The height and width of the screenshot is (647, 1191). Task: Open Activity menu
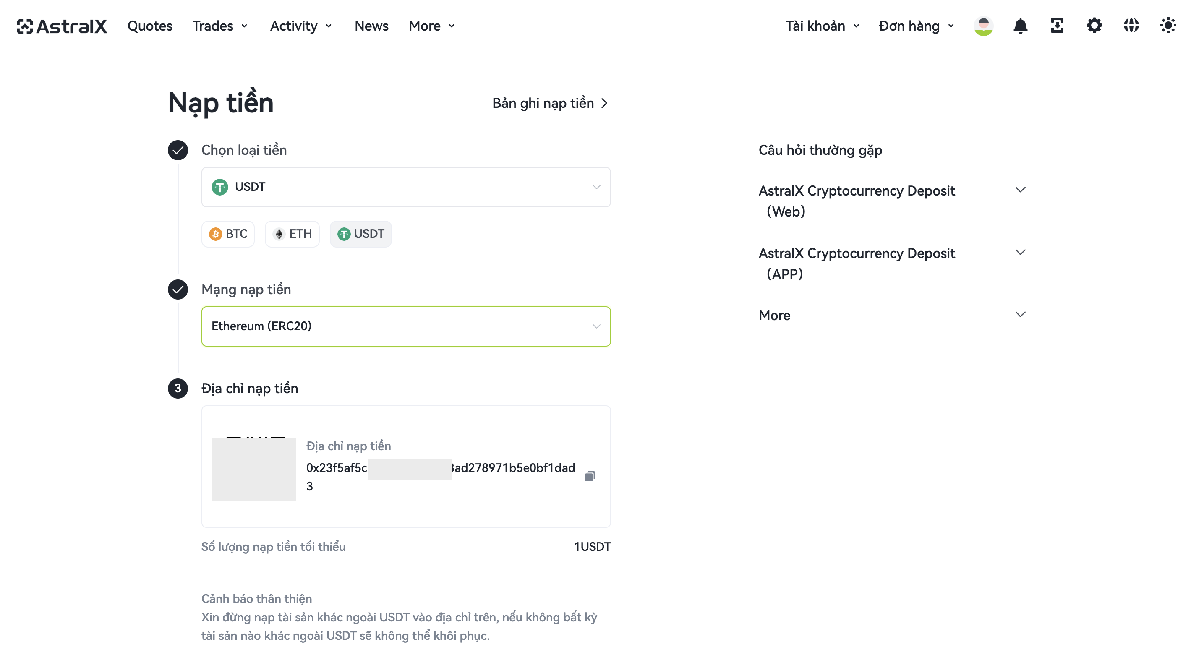coord(301,26)
